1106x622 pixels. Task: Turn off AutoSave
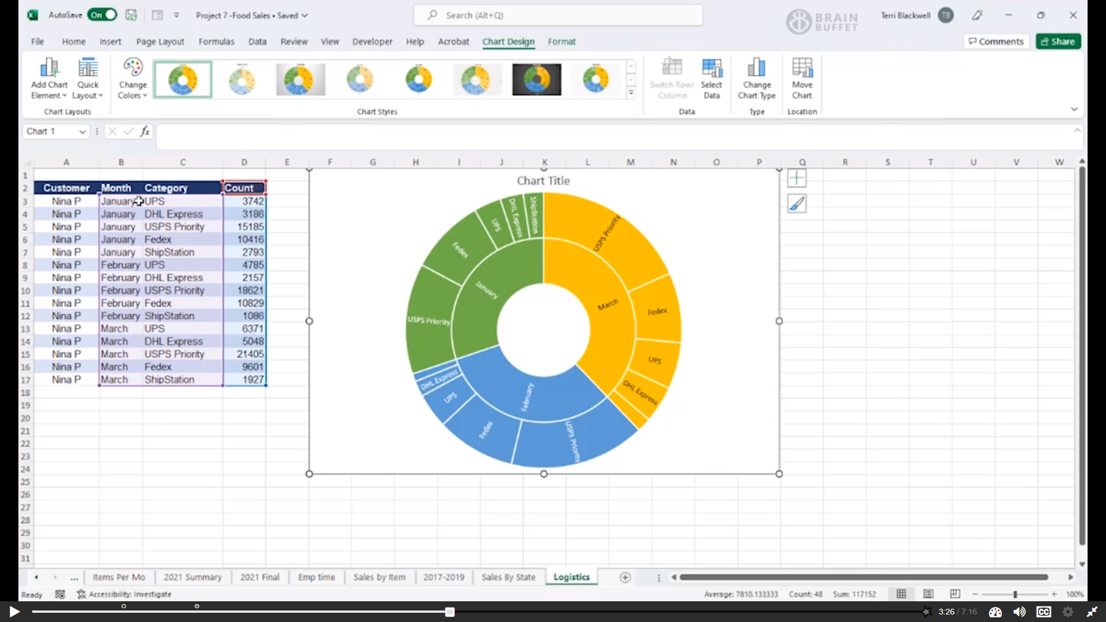pyautogui.click(x=103, y=15)
